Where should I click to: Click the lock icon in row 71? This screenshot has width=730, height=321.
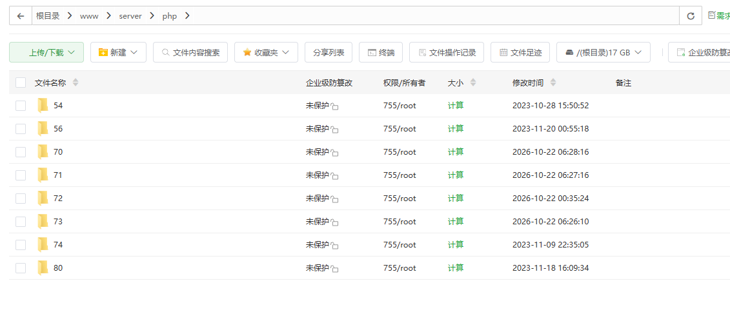point(334,177)
